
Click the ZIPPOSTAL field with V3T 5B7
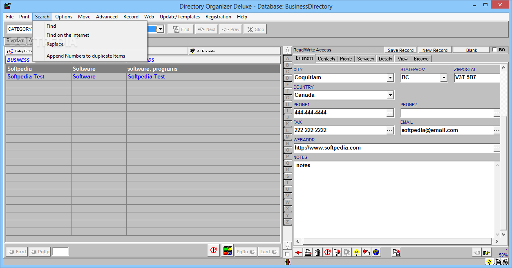pos(477,78)
